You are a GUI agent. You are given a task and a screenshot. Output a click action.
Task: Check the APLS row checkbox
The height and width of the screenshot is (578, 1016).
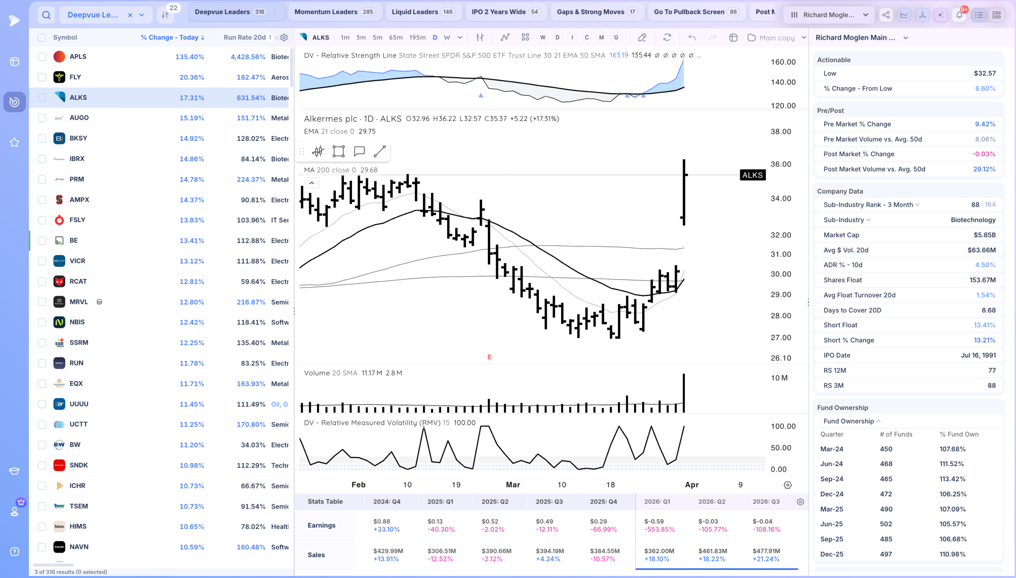(x=42, y=57)
